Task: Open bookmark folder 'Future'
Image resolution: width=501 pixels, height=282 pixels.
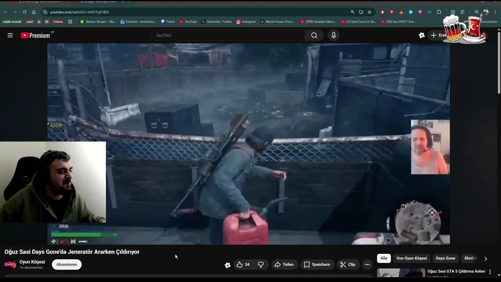Action: pos(58,22)
